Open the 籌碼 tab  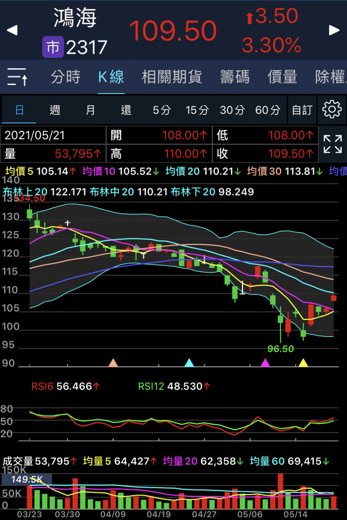(x=234, y=77)
